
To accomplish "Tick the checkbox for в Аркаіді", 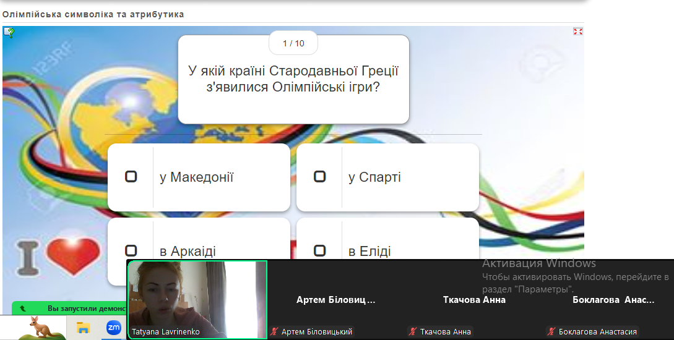I will pos(131,250).
